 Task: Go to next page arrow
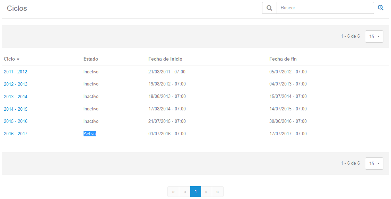(x=207, y=192)
